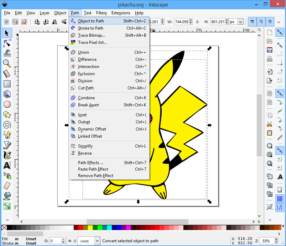Select the Spray tool
Screen dimensions: 286x246
coord(7,176)
